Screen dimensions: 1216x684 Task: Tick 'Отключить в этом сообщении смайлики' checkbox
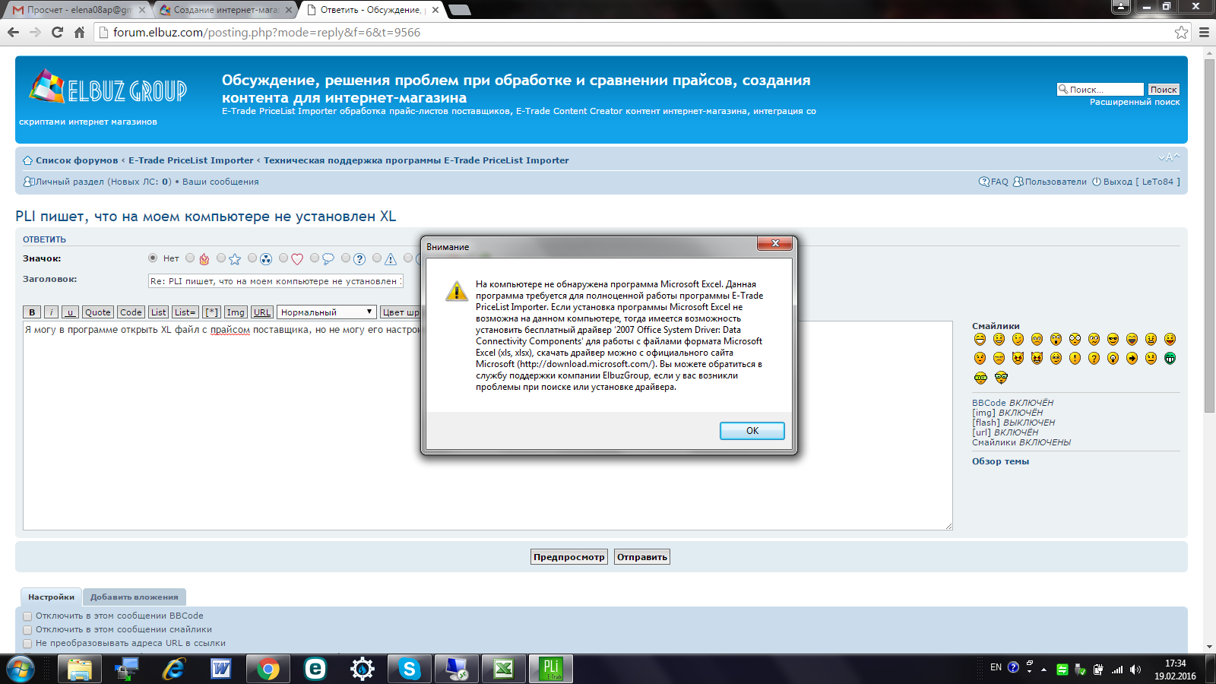(x=27, y=630)
